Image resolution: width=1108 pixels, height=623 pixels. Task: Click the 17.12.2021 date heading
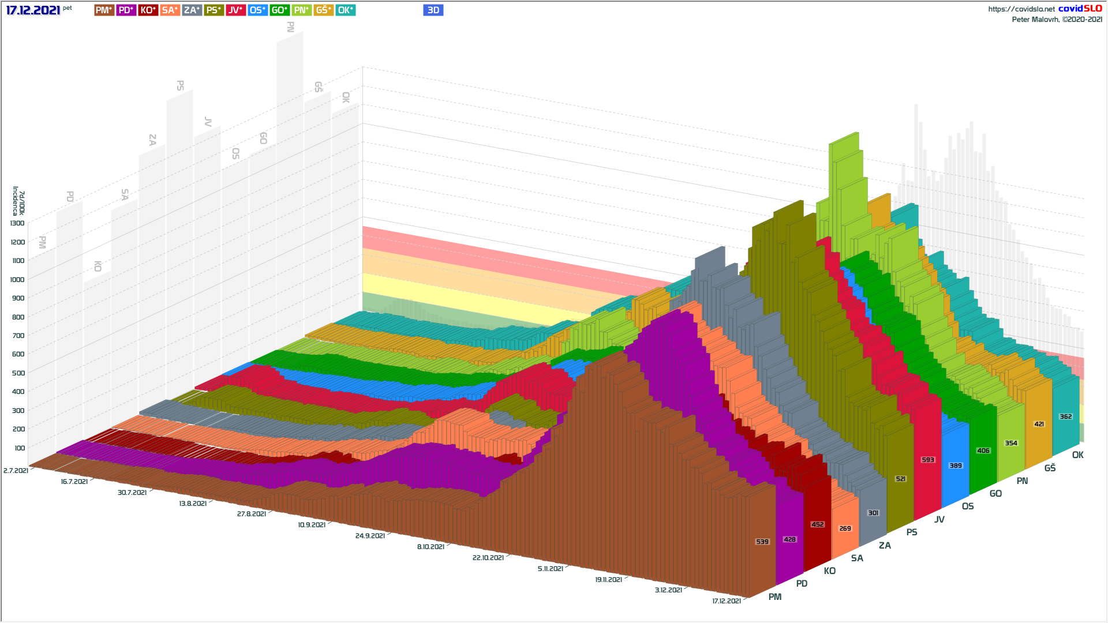[33, 10]
